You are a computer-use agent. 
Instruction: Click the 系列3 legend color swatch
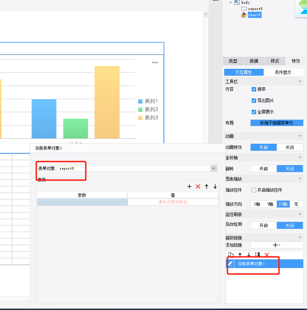pos(140,118)
